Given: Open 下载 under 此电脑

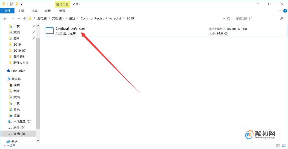Looking at the screenshot, I should (17, 103).
